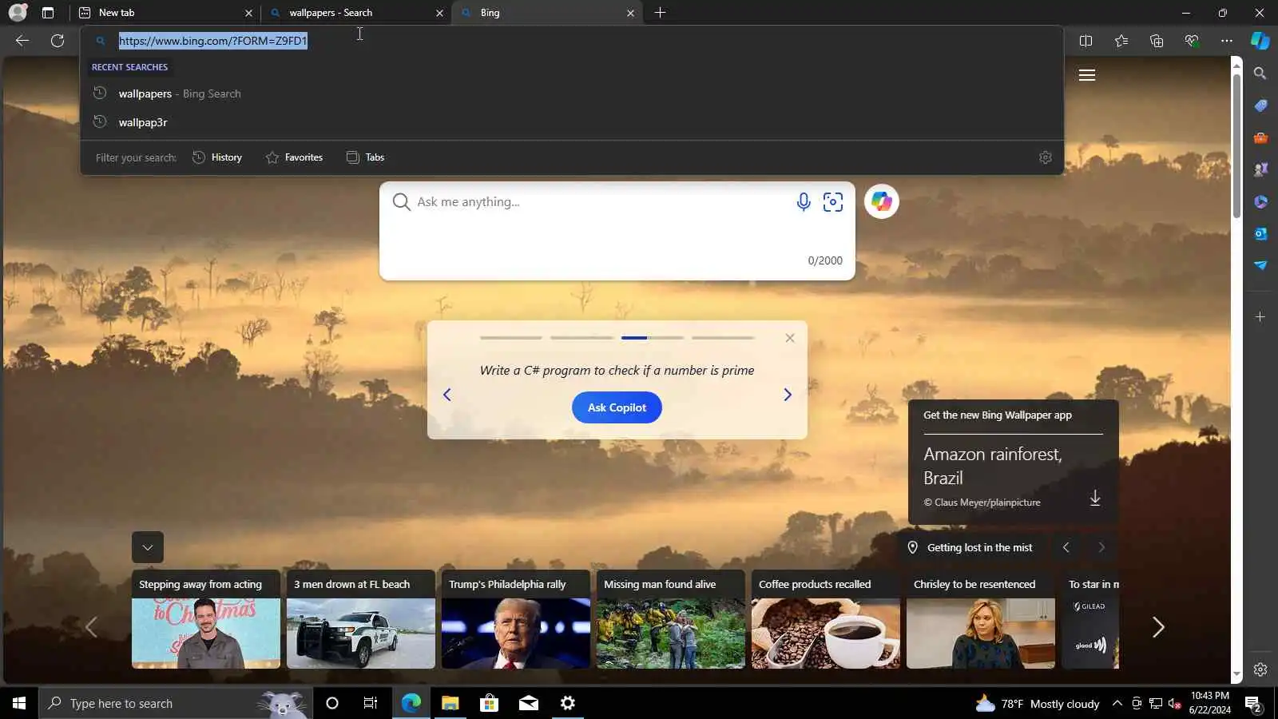Open Browser essentials heart icon
1278x719 pixels.
(x=1192, y=41)
